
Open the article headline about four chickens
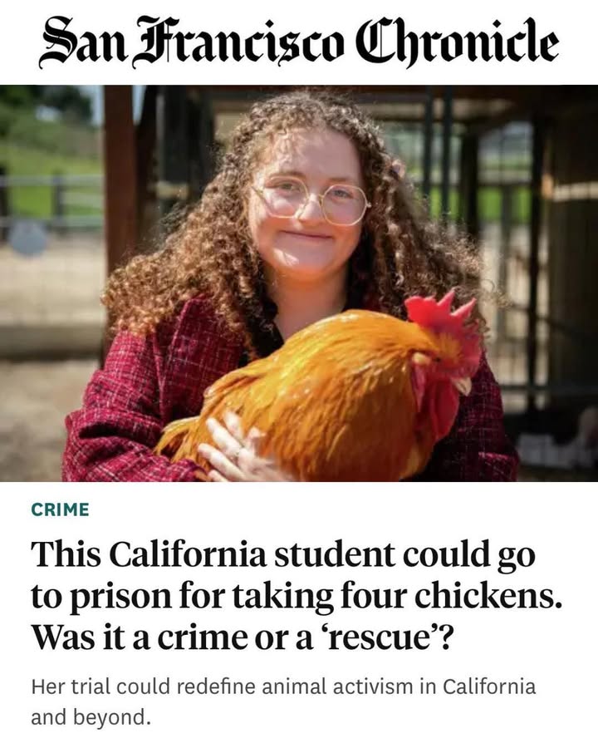point(297,596)
